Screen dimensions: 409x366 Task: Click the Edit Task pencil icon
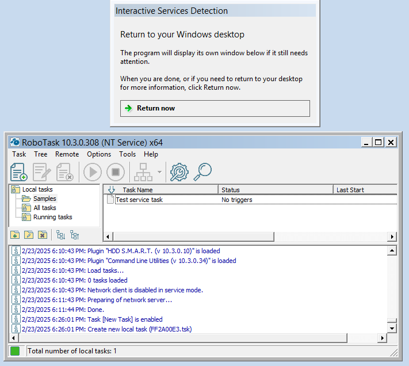coord(42,172)
